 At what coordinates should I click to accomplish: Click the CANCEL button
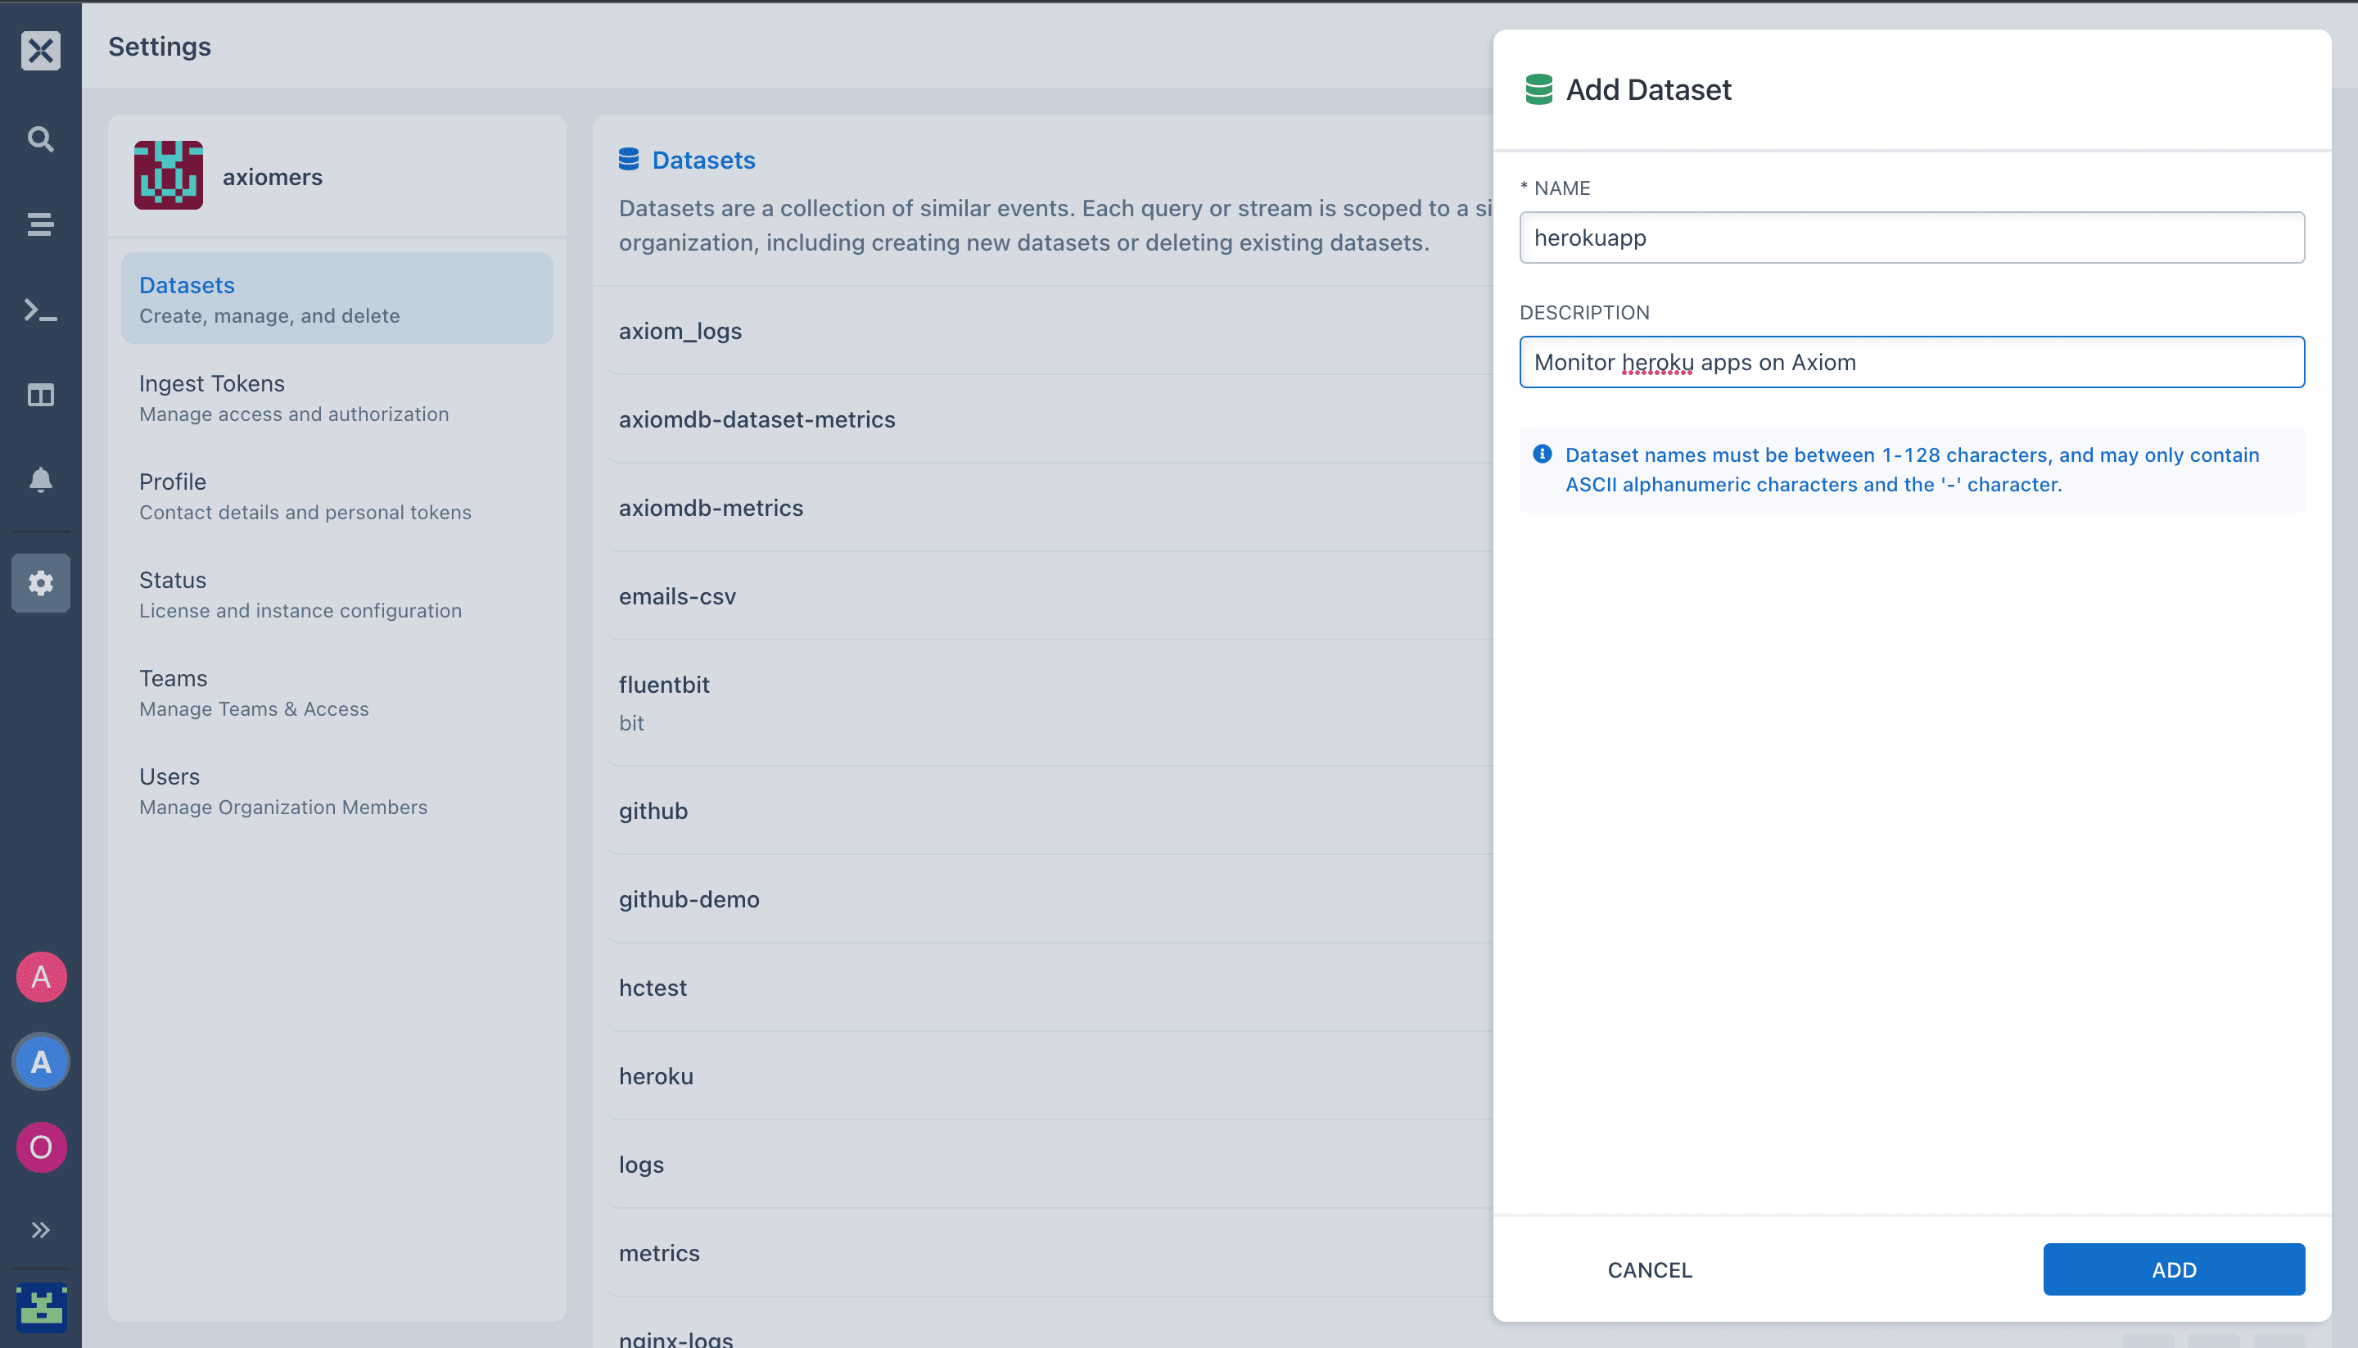coord(1650,1269)
